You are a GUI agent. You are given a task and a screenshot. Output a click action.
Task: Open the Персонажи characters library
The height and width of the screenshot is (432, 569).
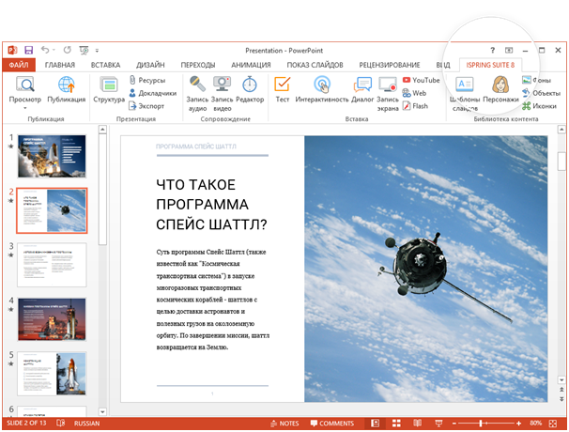500,89
